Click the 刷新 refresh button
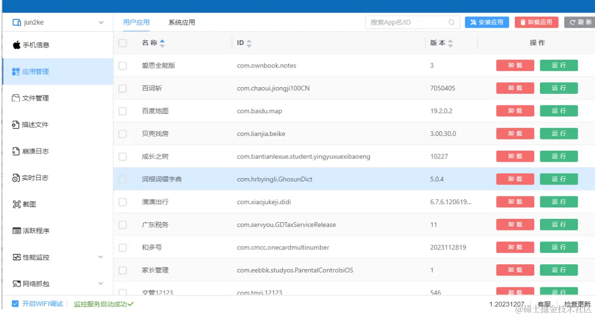This screenshot has height=317, width=595. 580,22
